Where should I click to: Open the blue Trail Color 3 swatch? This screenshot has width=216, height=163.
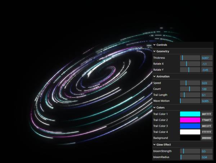click(190, 126)
